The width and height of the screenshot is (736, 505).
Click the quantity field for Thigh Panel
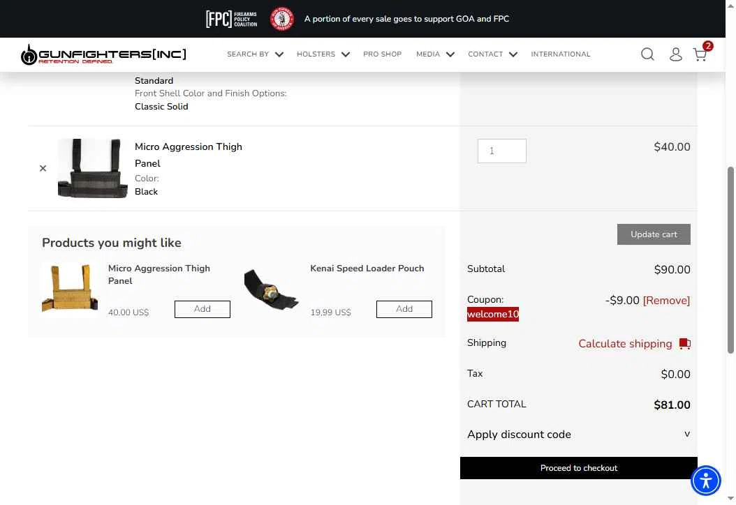pyautogui.click(x=502, y=151)
